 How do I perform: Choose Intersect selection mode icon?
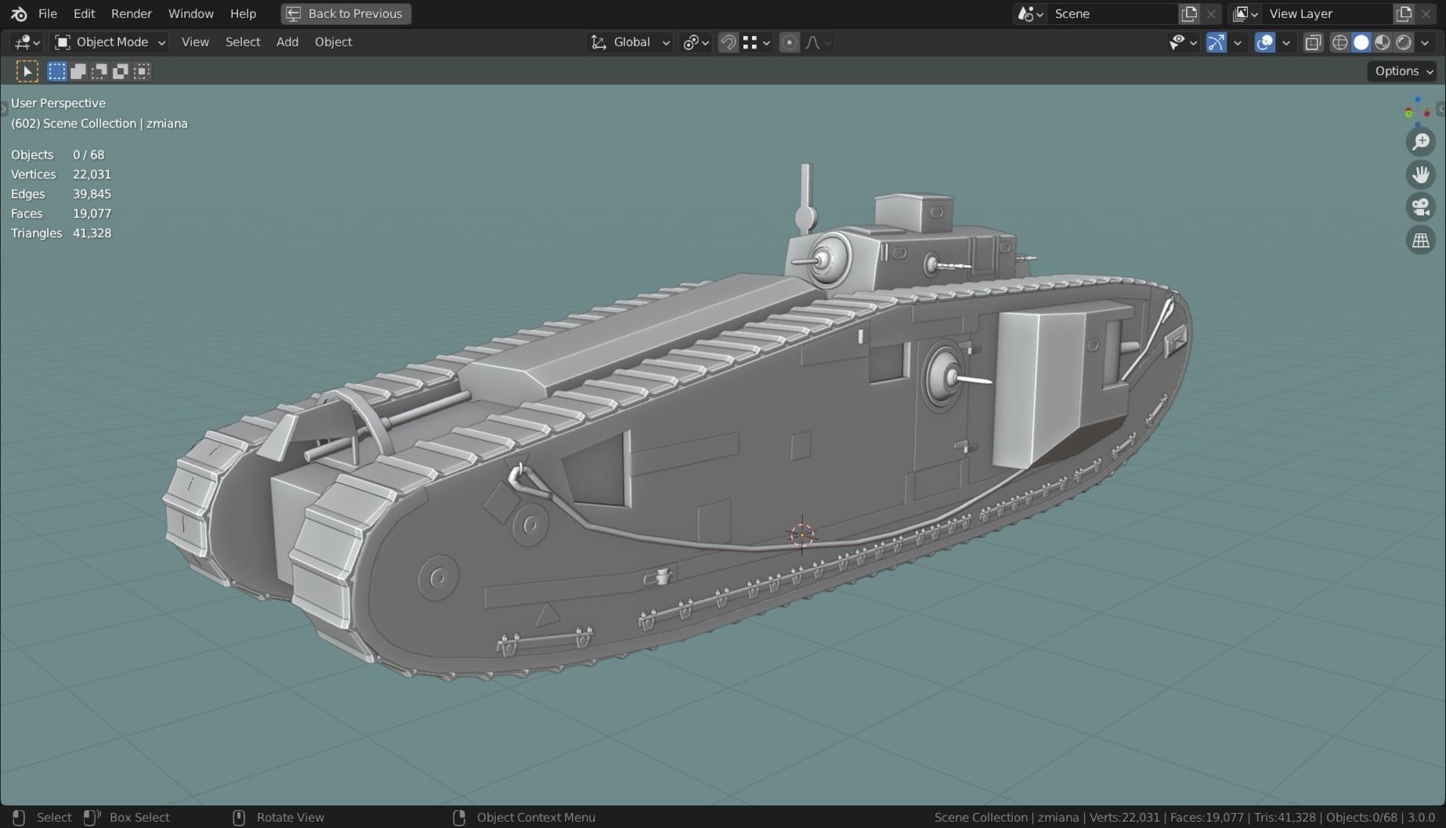pyautogui.click(x=141, y=71)
